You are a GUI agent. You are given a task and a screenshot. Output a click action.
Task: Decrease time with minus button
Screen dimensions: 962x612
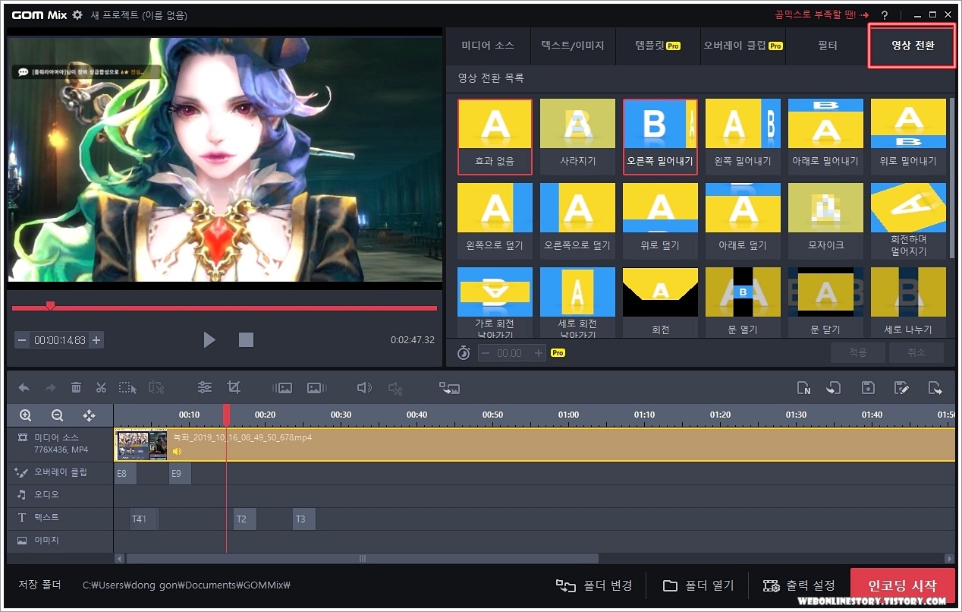click(x=22, y=340)
